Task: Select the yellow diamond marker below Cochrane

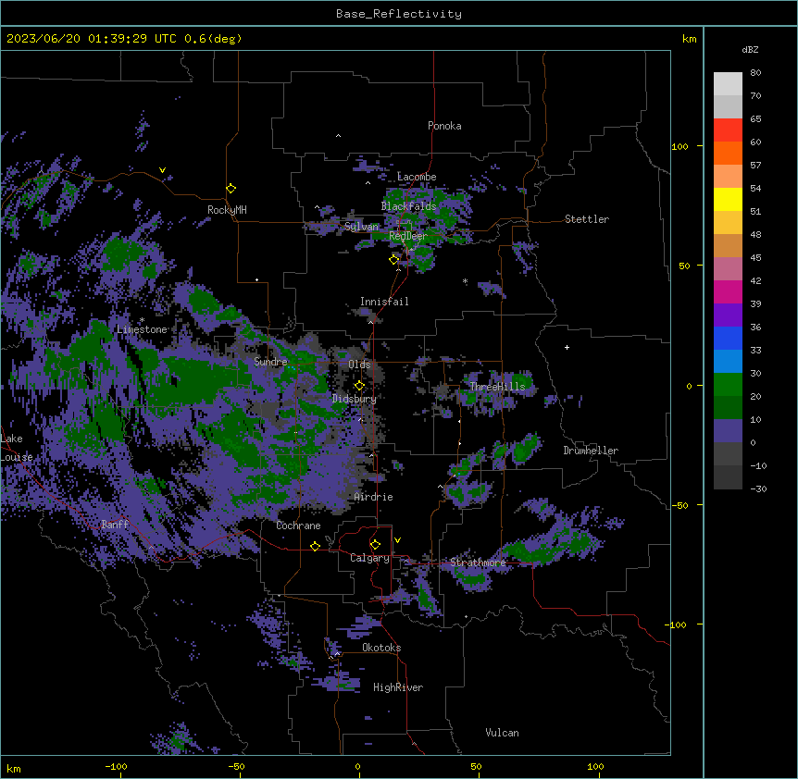Action: coord(315,546)
